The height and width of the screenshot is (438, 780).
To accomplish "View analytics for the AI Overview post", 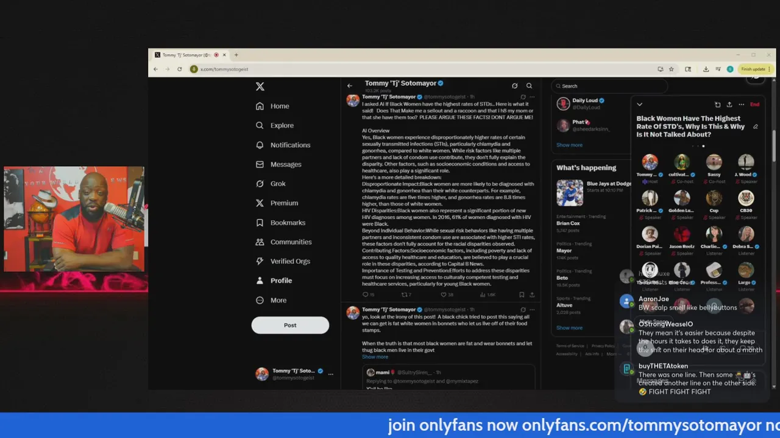I will click(x=487, y=294).
